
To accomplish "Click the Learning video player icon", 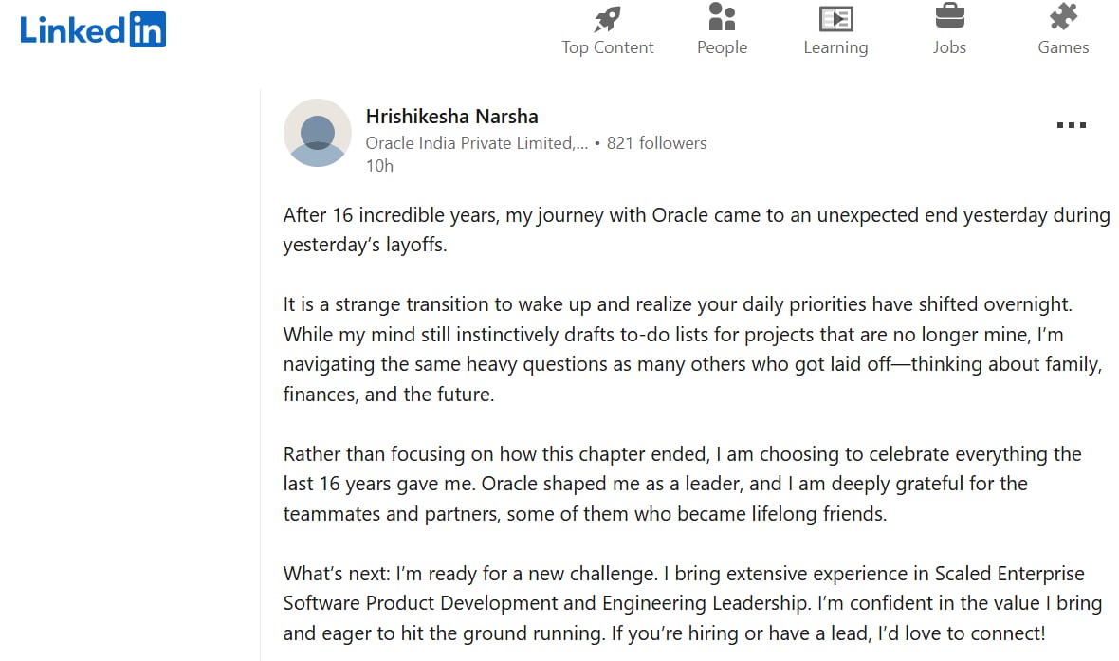I will [x=835, y=18].
